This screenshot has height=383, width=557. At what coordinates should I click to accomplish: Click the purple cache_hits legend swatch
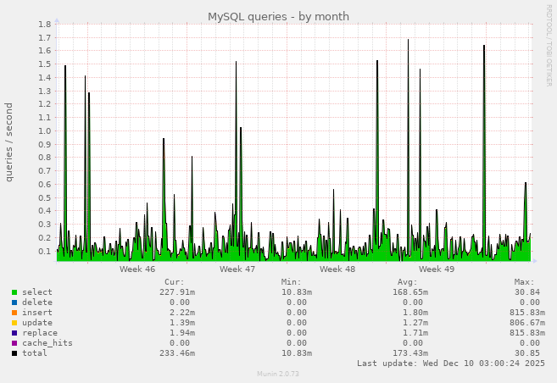pyautogui.click(x=14, y=343)
